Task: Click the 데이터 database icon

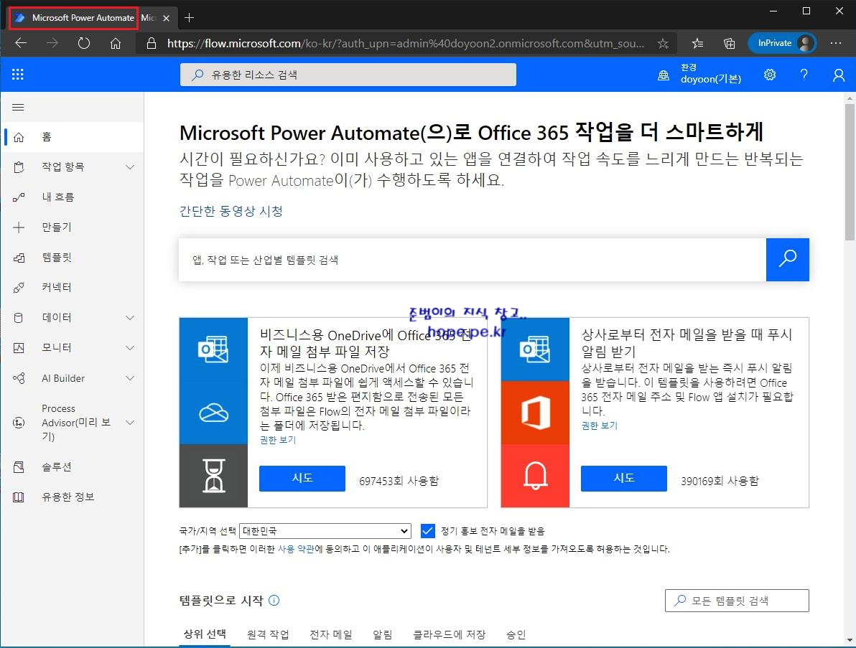Action: coord(19,317)
